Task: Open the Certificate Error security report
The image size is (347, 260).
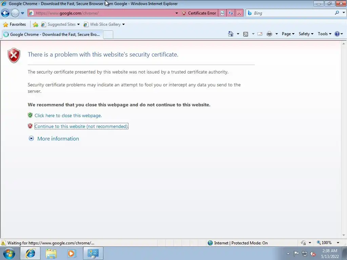Action: tap(199, 13)
